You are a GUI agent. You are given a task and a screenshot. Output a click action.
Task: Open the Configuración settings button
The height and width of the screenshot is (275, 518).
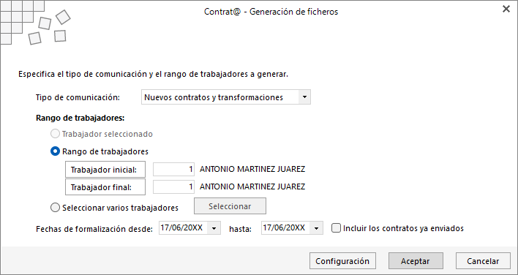coord(342,261)
